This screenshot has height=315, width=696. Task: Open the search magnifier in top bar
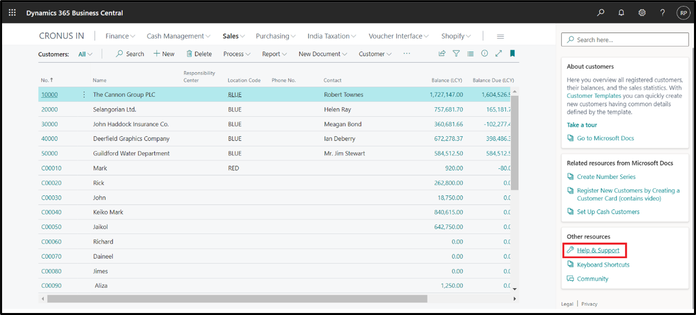point(601,13)
